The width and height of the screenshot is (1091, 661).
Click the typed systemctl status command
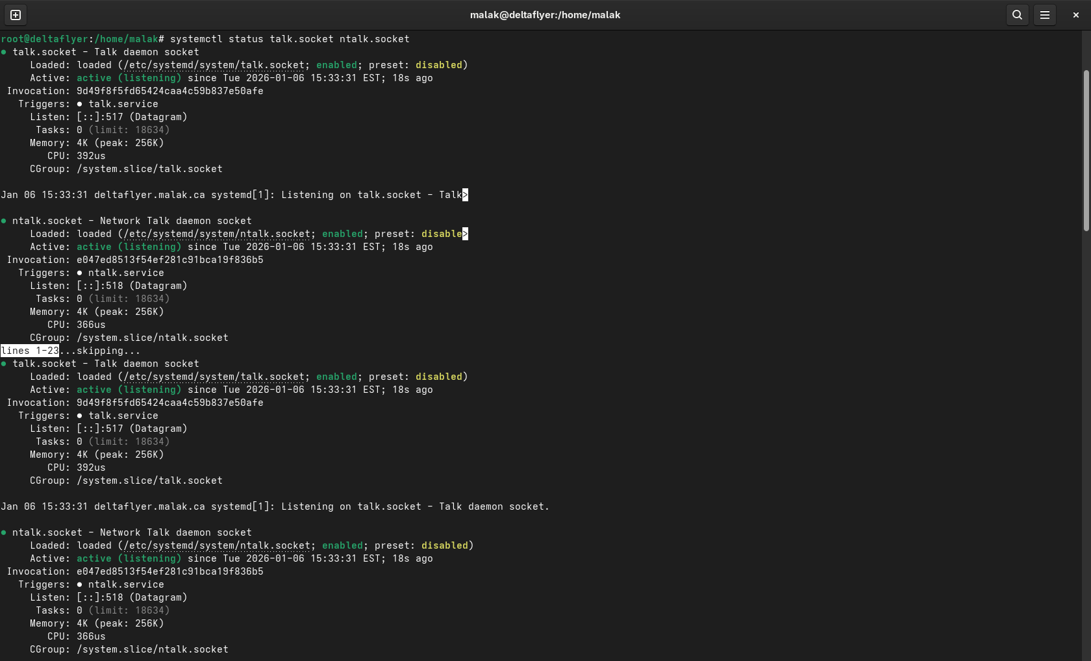click(x=290, y=39)
